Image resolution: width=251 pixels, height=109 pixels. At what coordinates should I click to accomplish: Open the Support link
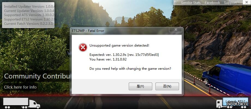coord(230,2)
